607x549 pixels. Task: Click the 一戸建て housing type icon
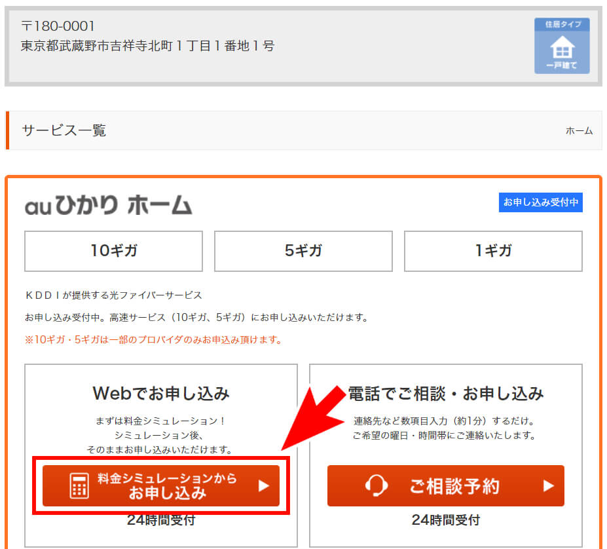click(562, 46)
